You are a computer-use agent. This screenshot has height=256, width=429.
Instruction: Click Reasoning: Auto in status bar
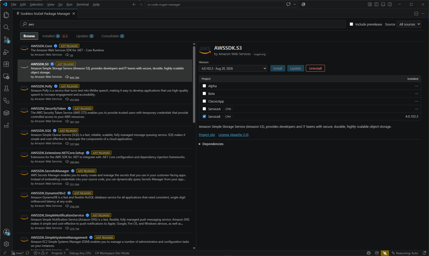pyautogui.click(x=405, y=253)
